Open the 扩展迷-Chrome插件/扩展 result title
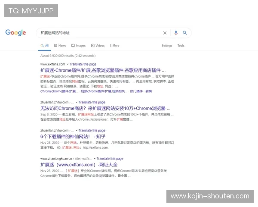Image resolution: width=258 pixels, height=207 pixels. [x=103, y=70]
